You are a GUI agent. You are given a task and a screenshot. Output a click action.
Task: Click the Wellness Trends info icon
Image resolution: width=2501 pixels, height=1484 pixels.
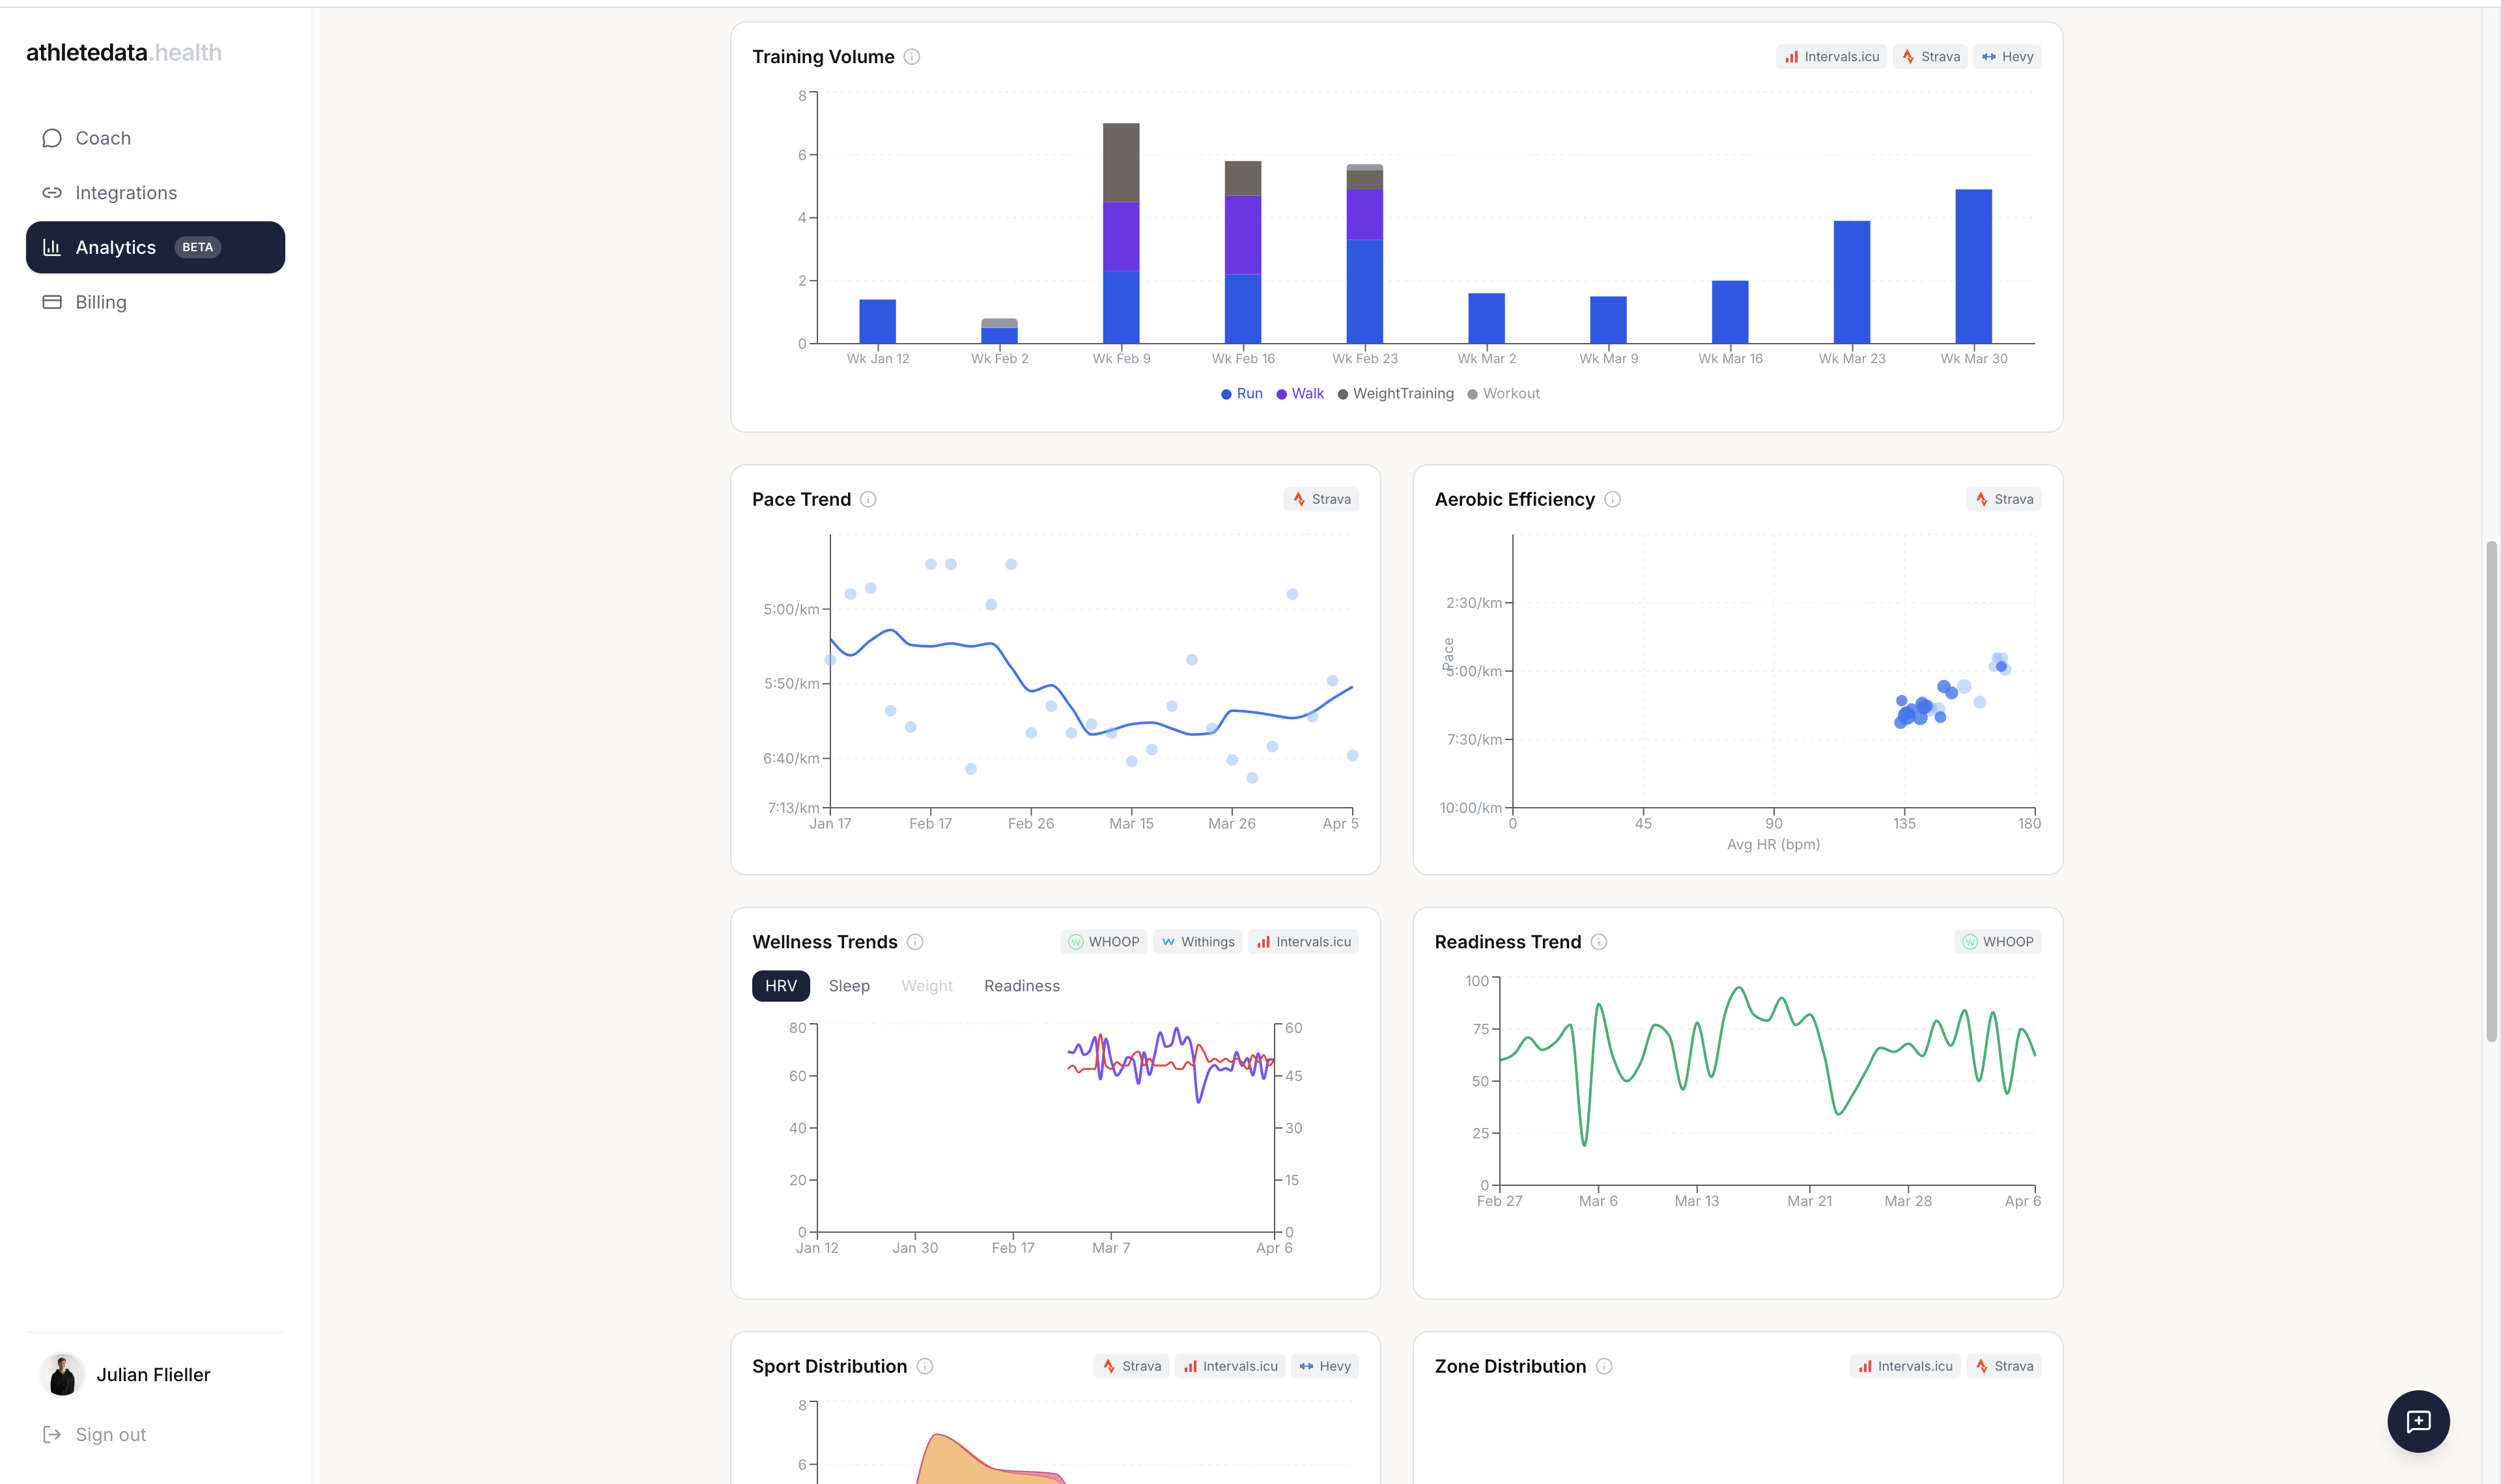(x=914, y=942)
